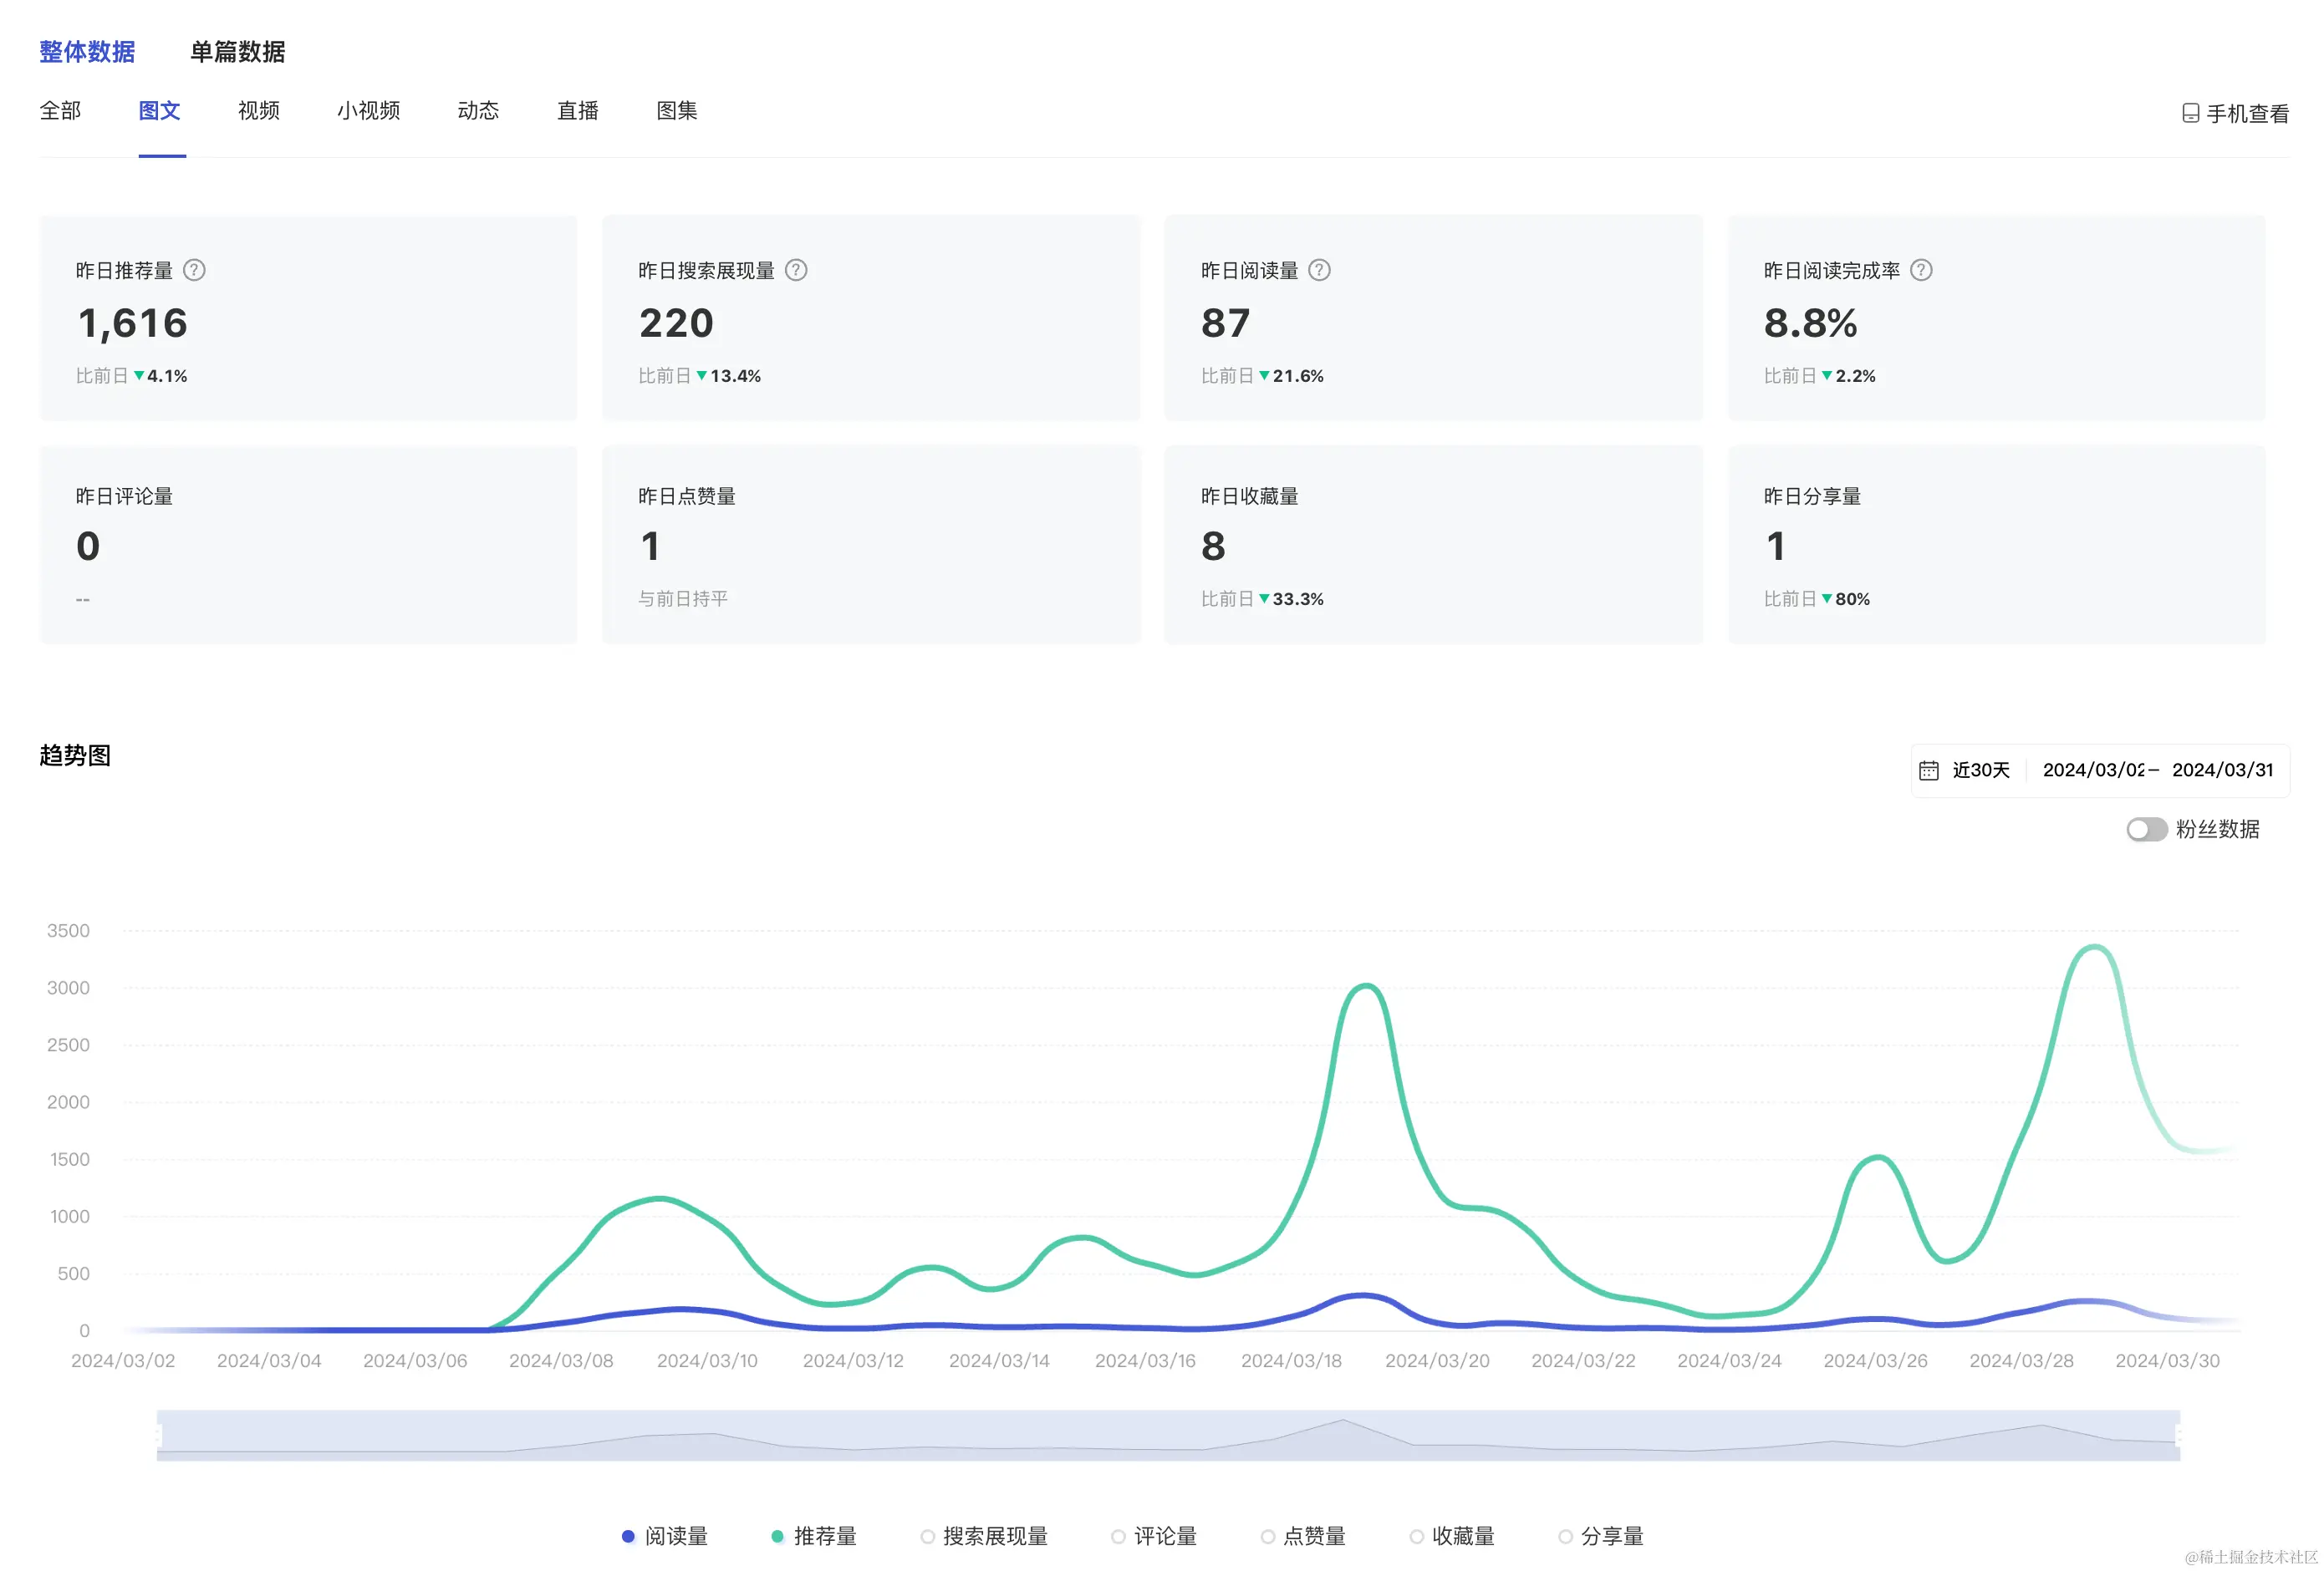Viewport: 2324px width, 1571px height.
Task: Select the 视频 content tab
Action: (259, 111)
